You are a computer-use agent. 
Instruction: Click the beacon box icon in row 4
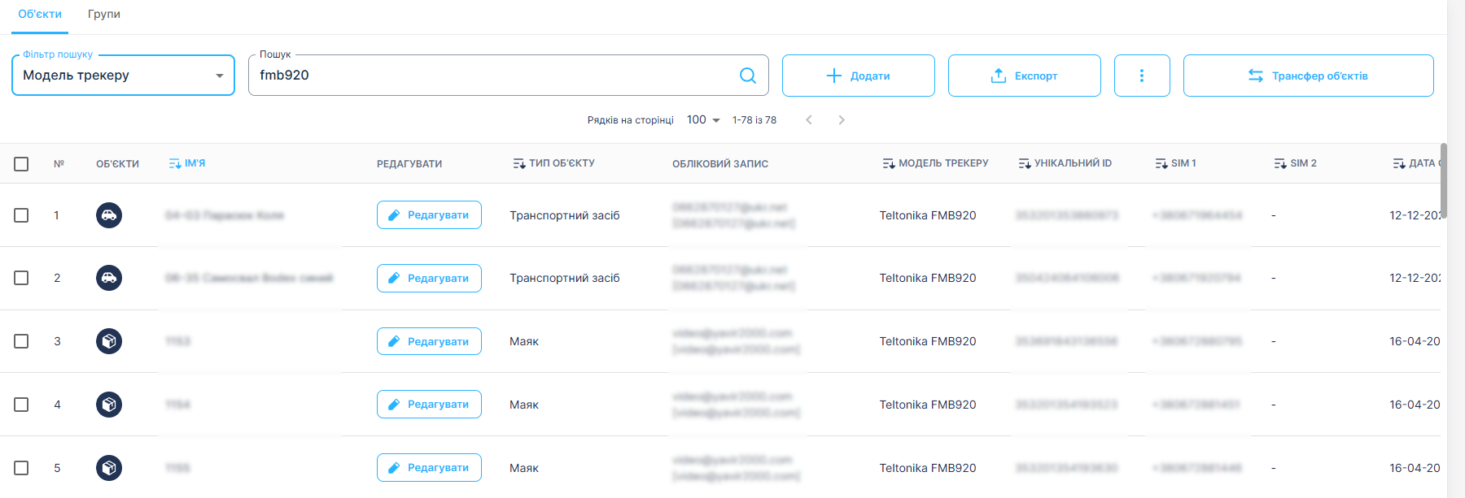tap(109, 405)
